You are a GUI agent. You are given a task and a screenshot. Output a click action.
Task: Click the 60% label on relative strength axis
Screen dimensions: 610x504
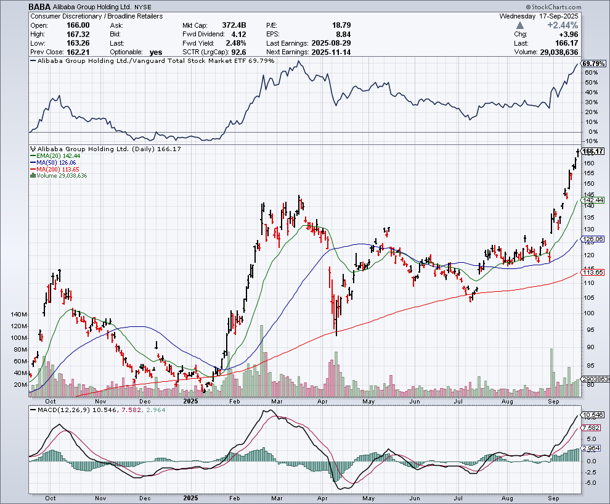(592, 73)
